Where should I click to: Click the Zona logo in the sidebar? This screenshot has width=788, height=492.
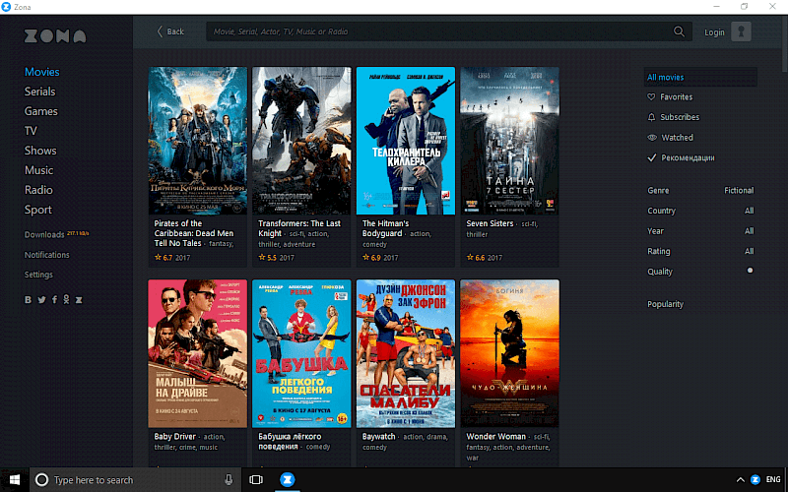click(55, 35)
